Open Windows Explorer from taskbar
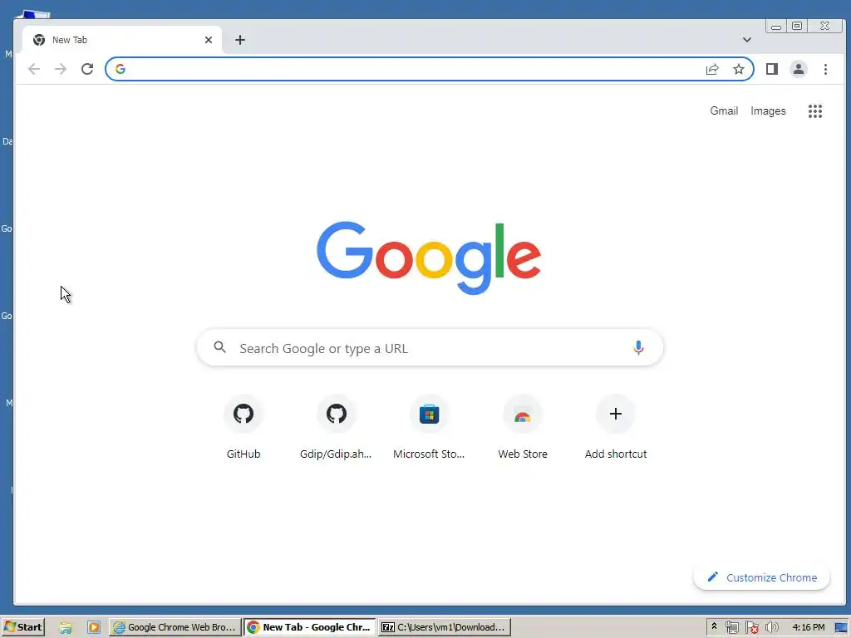The height and width of the screenshot is (638, 851). pos(66,628)
